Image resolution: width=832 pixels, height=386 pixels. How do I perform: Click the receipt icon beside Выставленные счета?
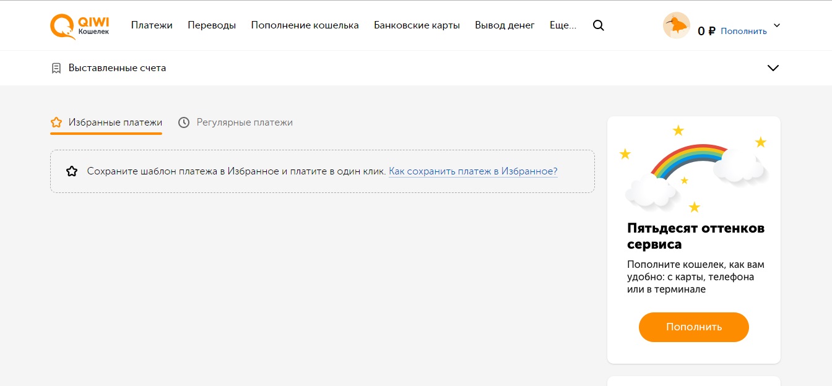click(x=56, y=68)
